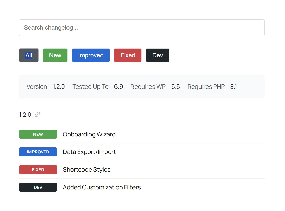Screen dimensions: 285x211
Task: Click the Requires WP 6.5 value
Action: click(x=176, y=86)
